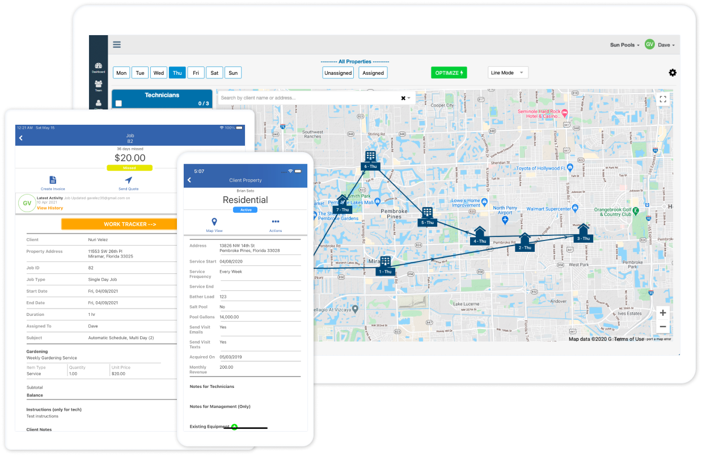Click the Create Invoice icon

click(x=53, y=180)
